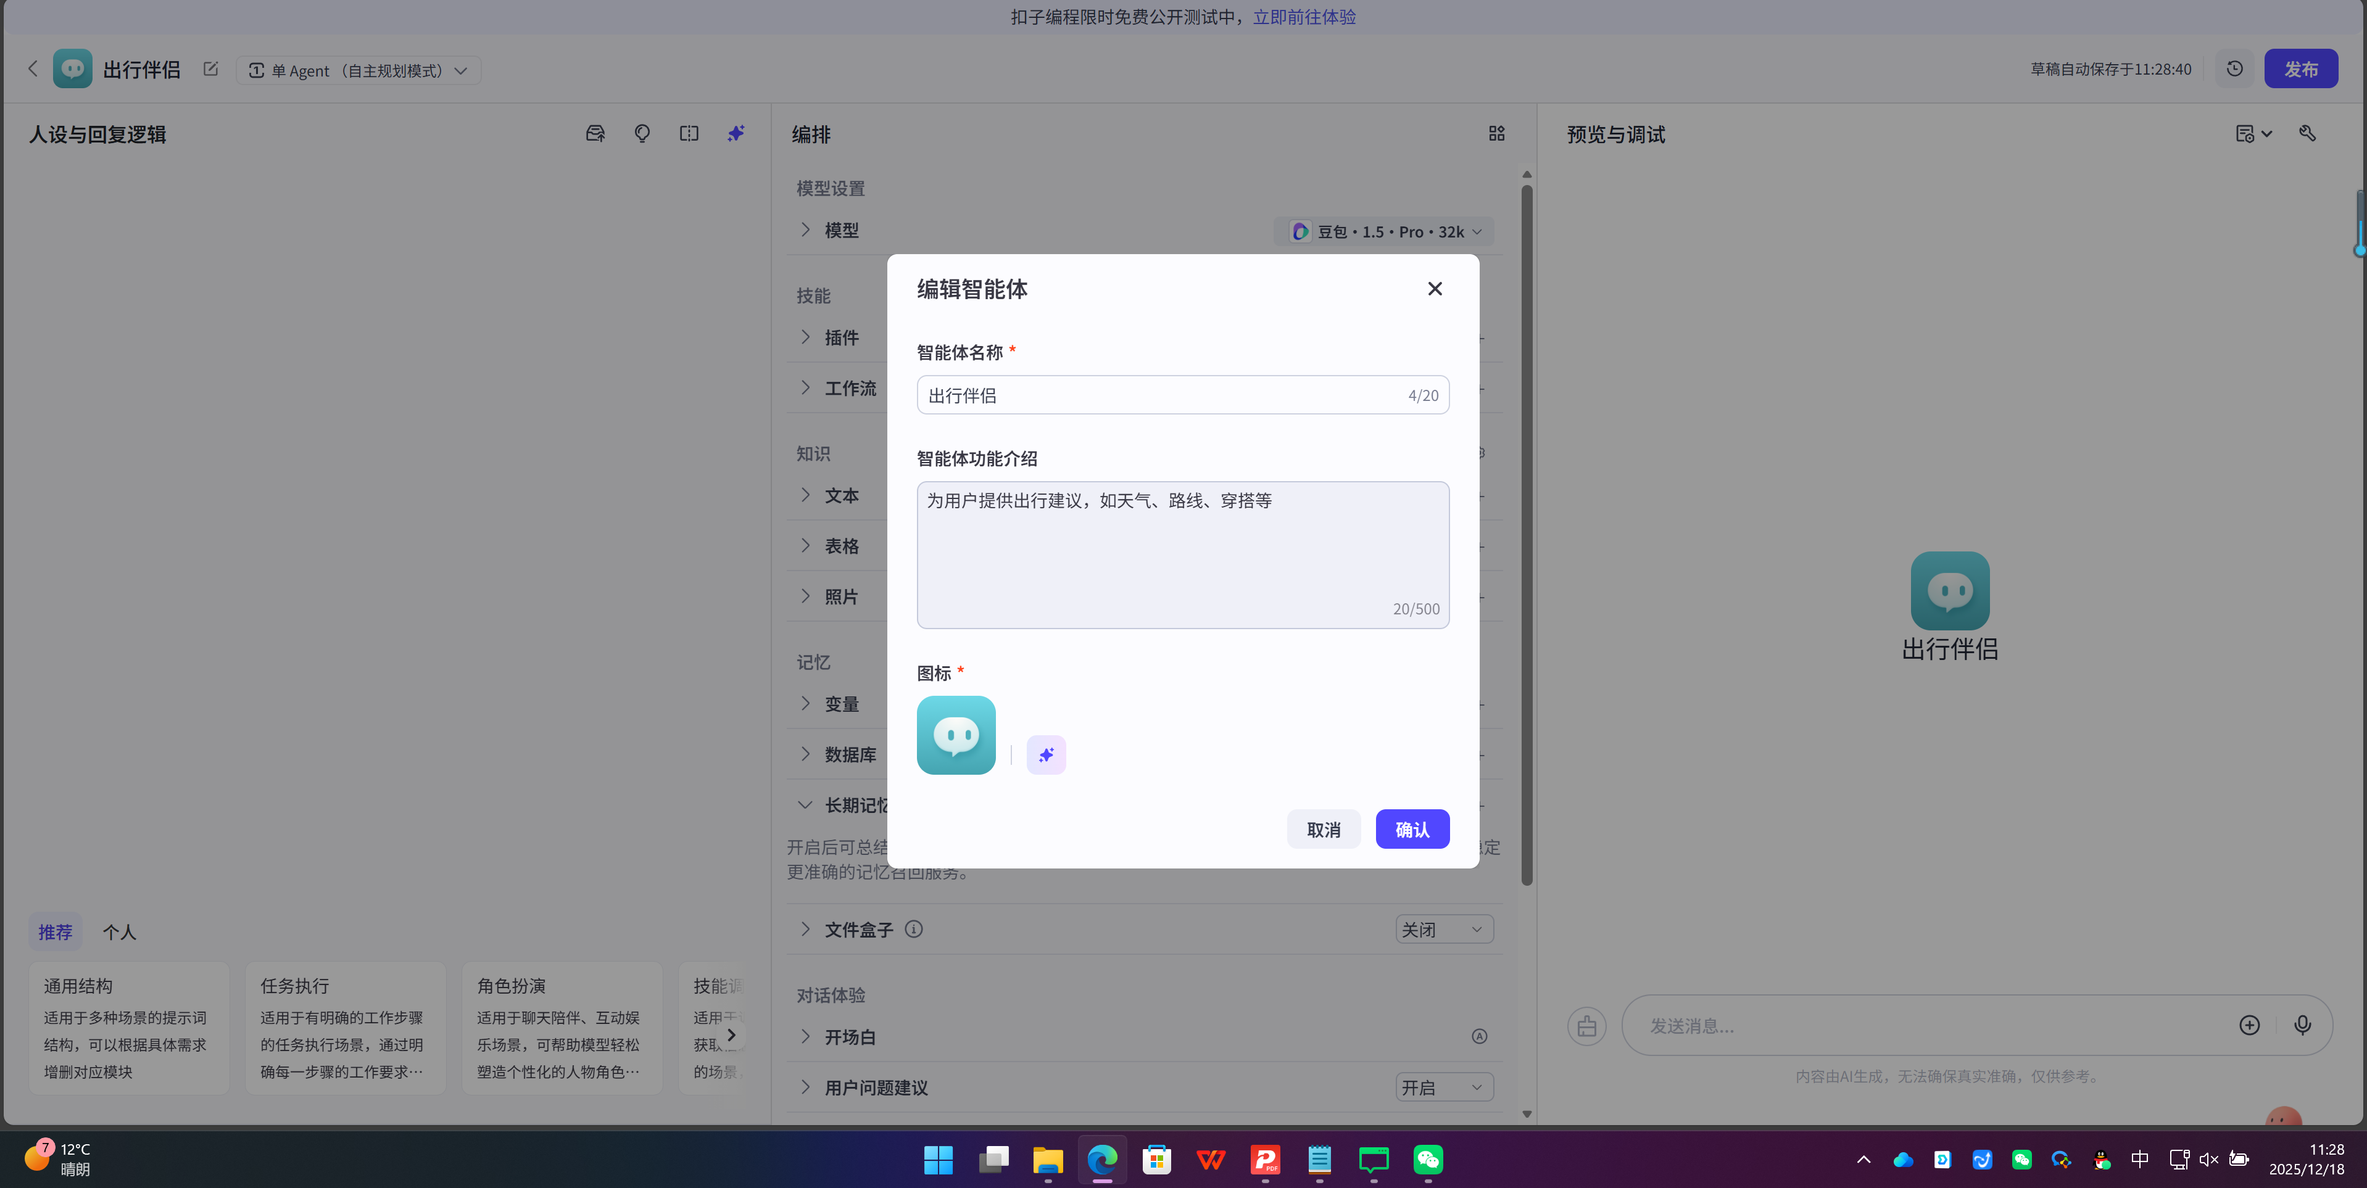Click the AI prompt optimize sparkle icon
Viewport: 2367px width, 1188px height.
click(735, 134)
